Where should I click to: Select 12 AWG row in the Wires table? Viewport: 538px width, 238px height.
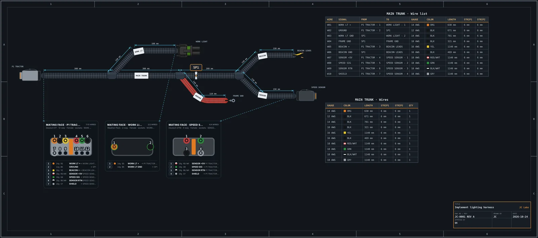[372, 116]
